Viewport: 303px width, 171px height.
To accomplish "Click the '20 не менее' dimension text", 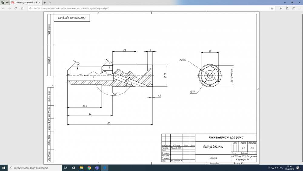I will pos(232,76).
